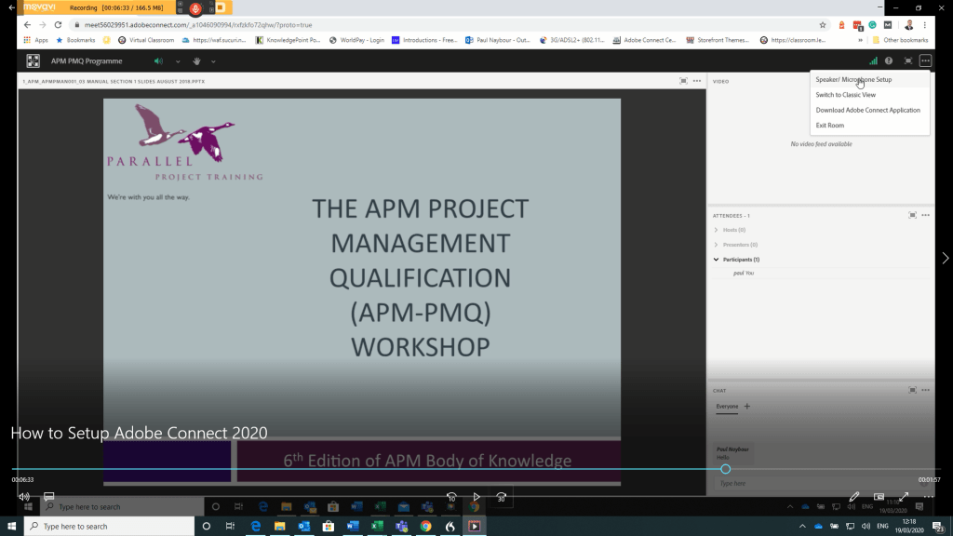Skip forward 30 seconds
Image resolution: width=953 pixels, height=536 pixels.
point(502,497)
